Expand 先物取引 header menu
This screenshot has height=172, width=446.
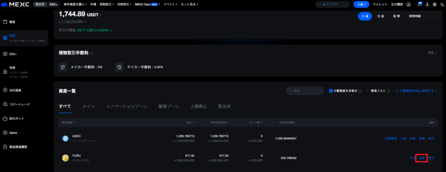pyautogui.click(x=125, y=4)
